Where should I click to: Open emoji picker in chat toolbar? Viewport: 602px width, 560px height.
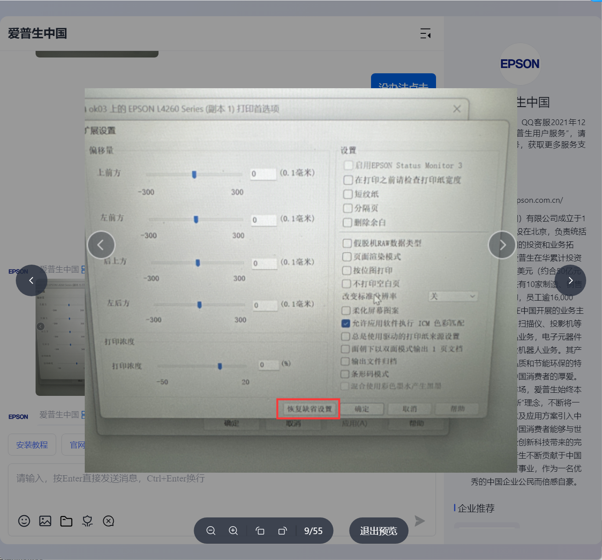24,521
